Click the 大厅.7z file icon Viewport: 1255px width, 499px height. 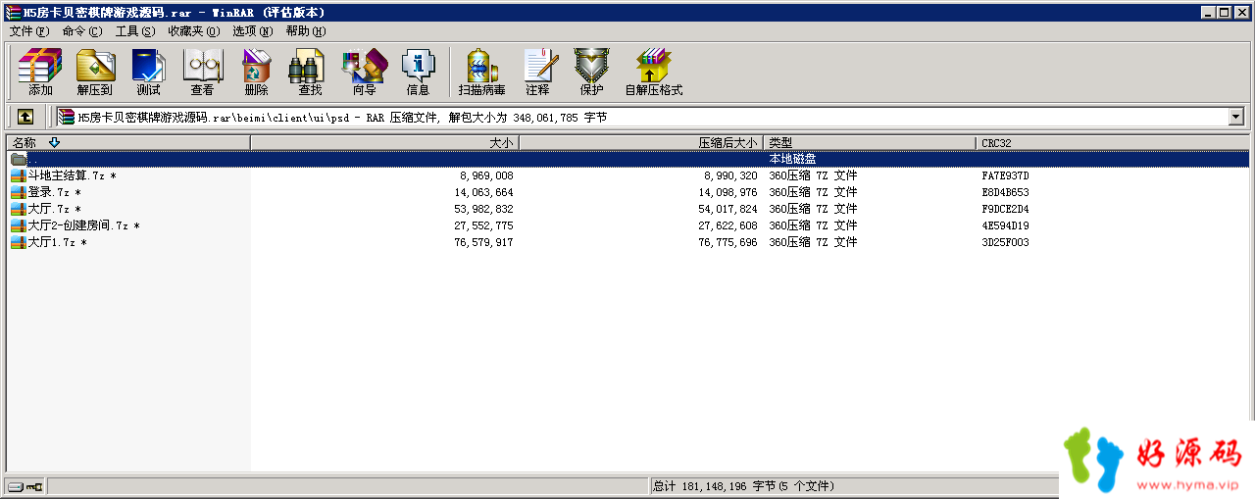click(x=19, y=209)
